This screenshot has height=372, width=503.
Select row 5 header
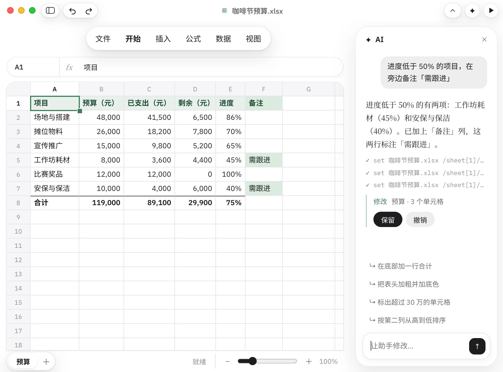pyautogui.click(x=18, y=160)
